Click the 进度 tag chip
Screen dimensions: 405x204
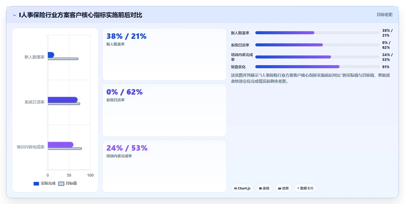coord(283,188)
